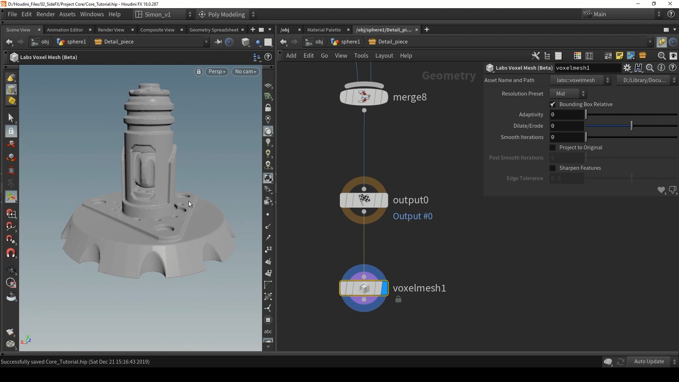Select the output0 node
679x382 pixels.
pyautogui.click(x=364, y=200)
